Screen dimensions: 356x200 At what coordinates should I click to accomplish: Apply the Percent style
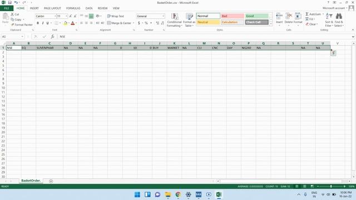[146, 23]
